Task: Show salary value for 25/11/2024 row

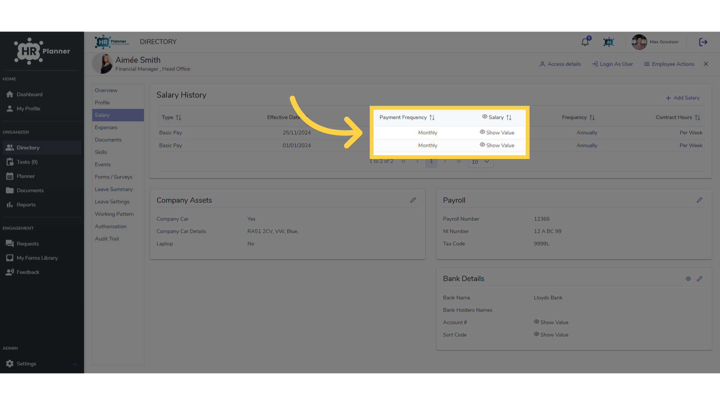Action: [x=497, y=133]
